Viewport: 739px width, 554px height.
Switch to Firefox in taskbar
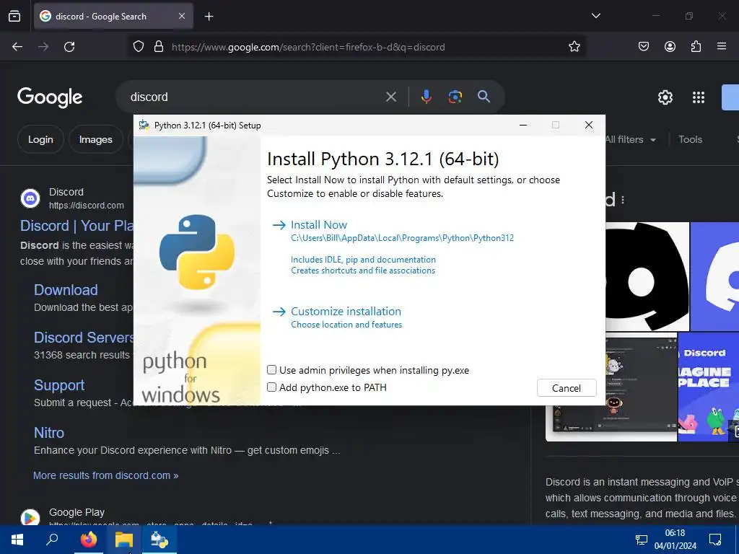(89, 540)
